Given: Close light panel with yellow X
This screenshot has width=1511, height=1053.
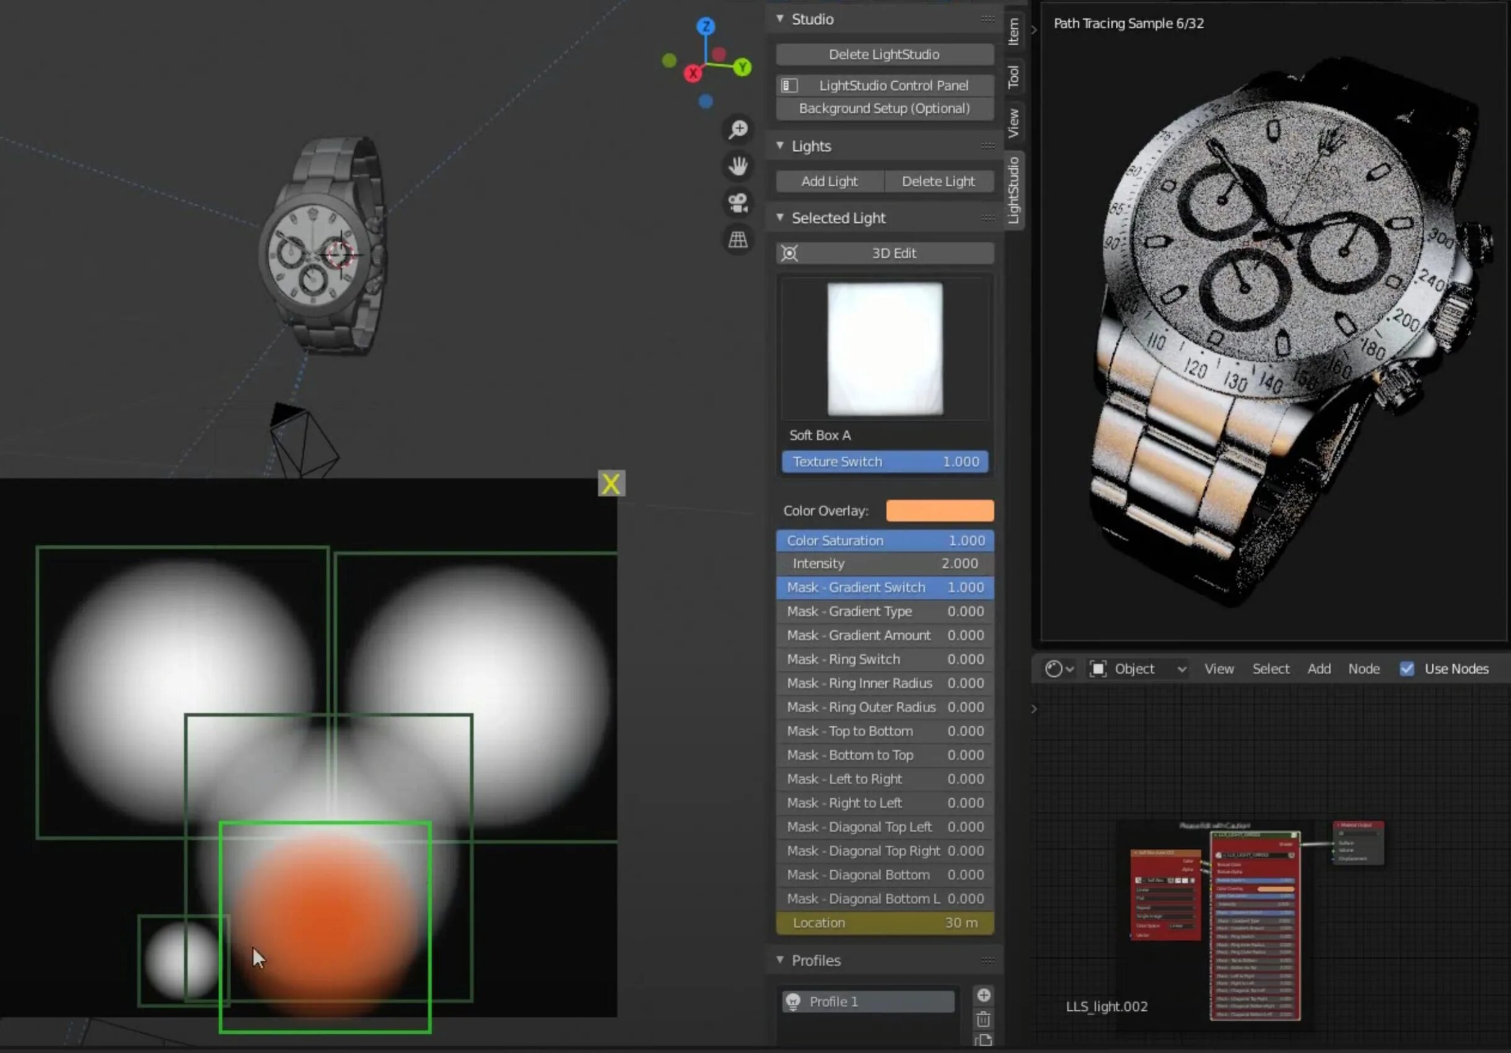Looking at the screenshot, I should click(x=611, y=484).
